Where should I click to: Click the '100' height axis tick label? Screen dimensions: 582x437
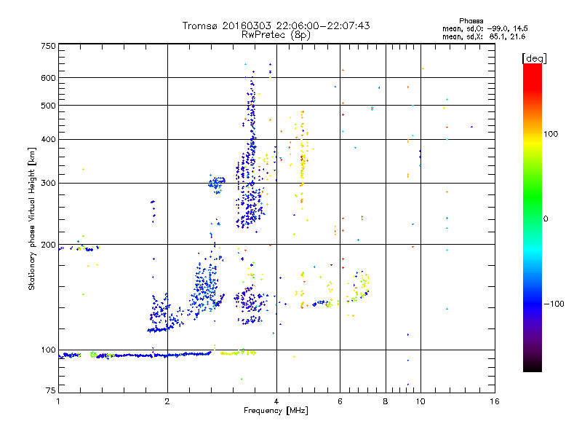pyautogui.click(x=48, y=350)
